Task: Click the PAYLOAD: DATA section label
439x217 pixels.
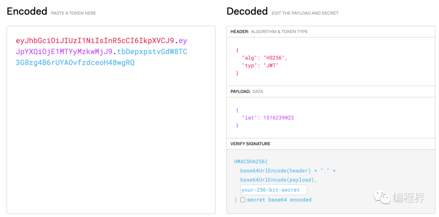Action: click(246, 92)
